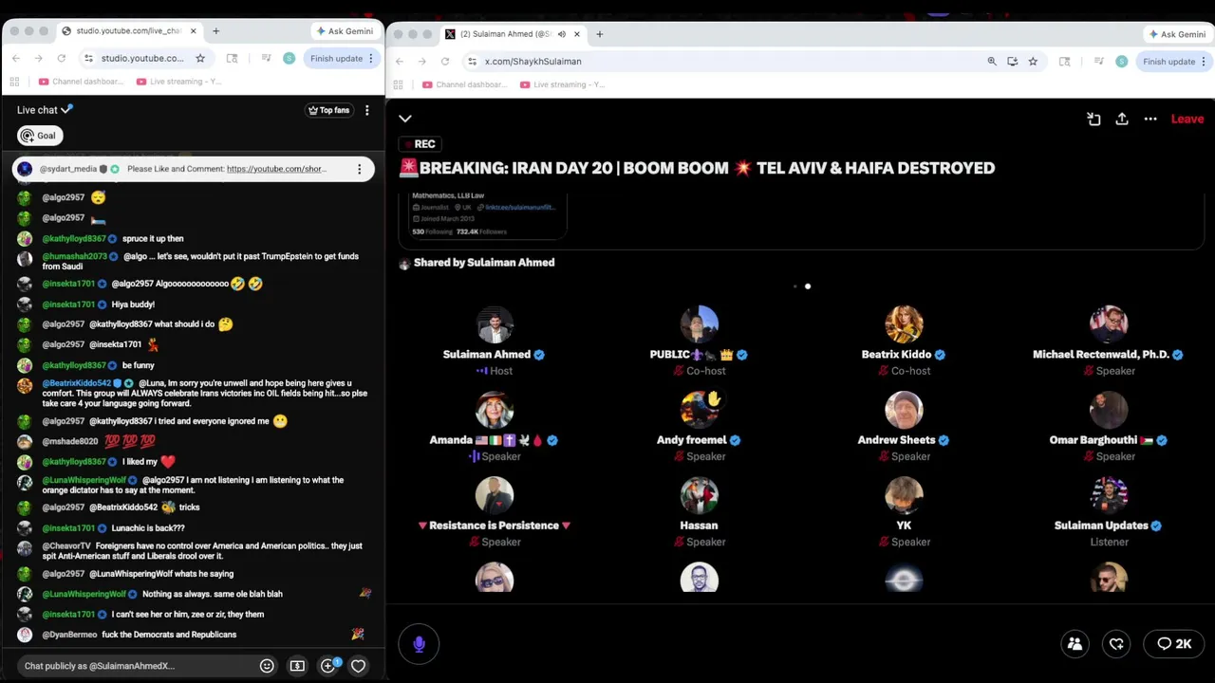This screenshot has height=683, width=1215.
Task: Click the shared profile card preview
Action: click(x=487, y=214)
